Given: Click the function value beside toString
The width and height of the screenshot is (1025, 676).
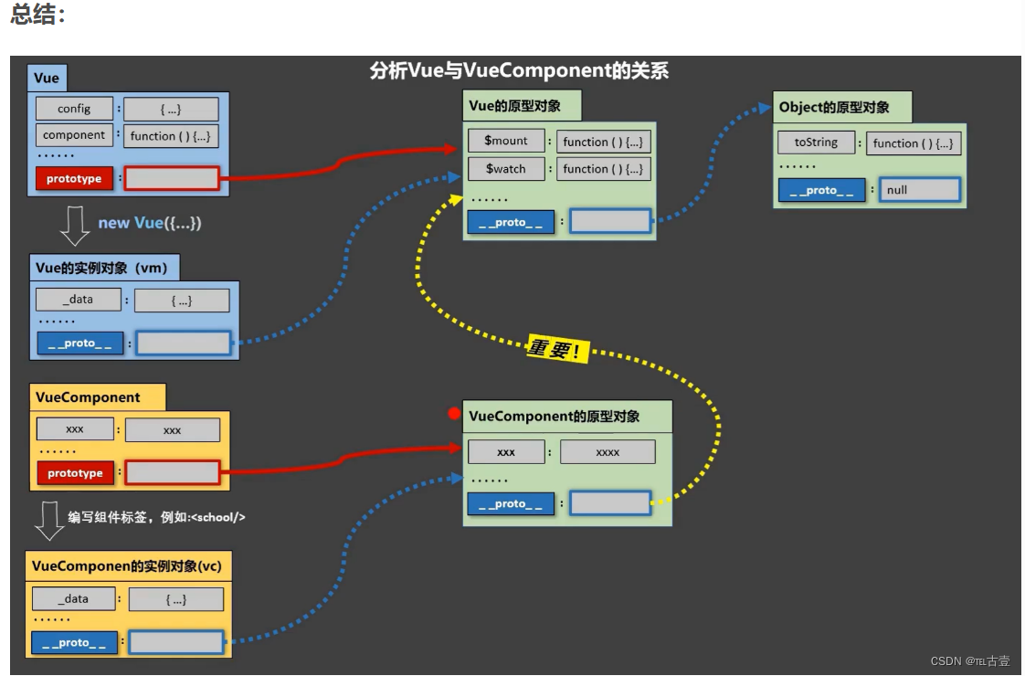Looking at the screenshot, I should 914,143.
